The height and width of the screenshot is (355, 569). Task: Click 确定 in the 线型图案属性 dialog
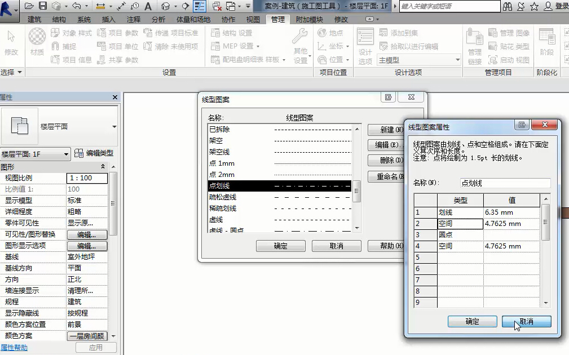click(x=472, y=321)
